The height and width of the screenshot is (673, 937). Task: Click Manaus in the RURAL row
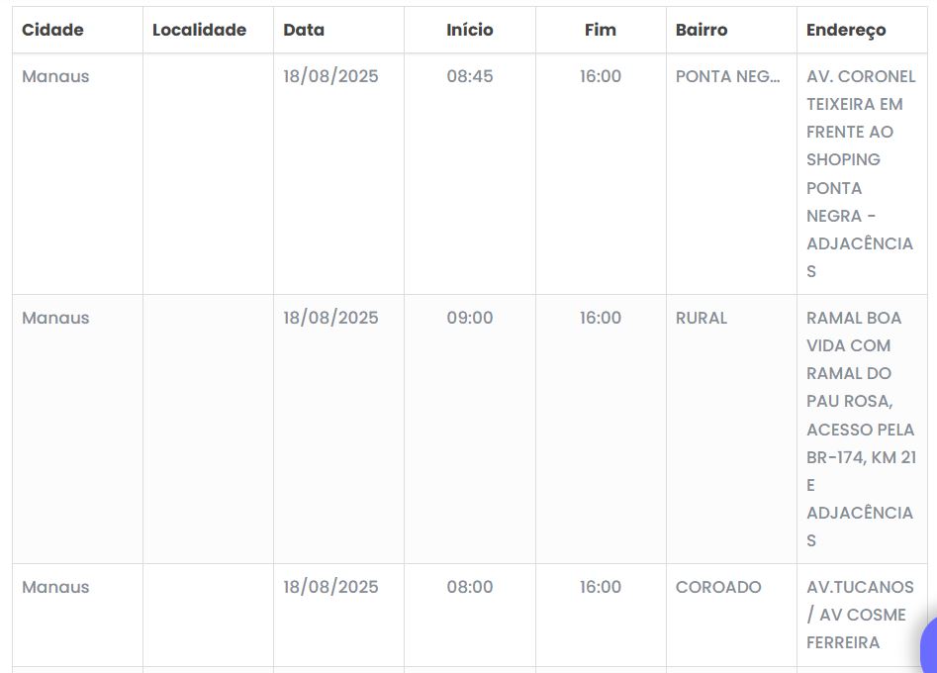[55, 318]
